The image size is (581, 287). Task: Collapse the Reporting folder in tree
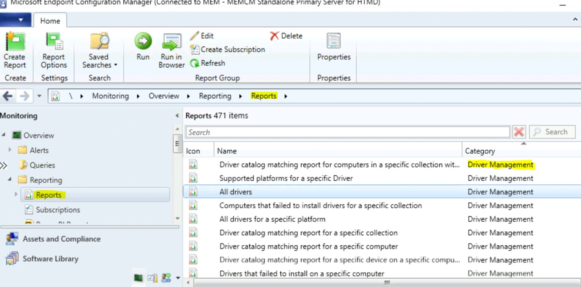(x=10, y=180)
